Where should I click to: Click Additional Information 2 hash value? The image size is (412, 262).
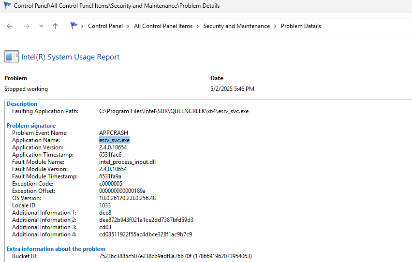point(147,219)
